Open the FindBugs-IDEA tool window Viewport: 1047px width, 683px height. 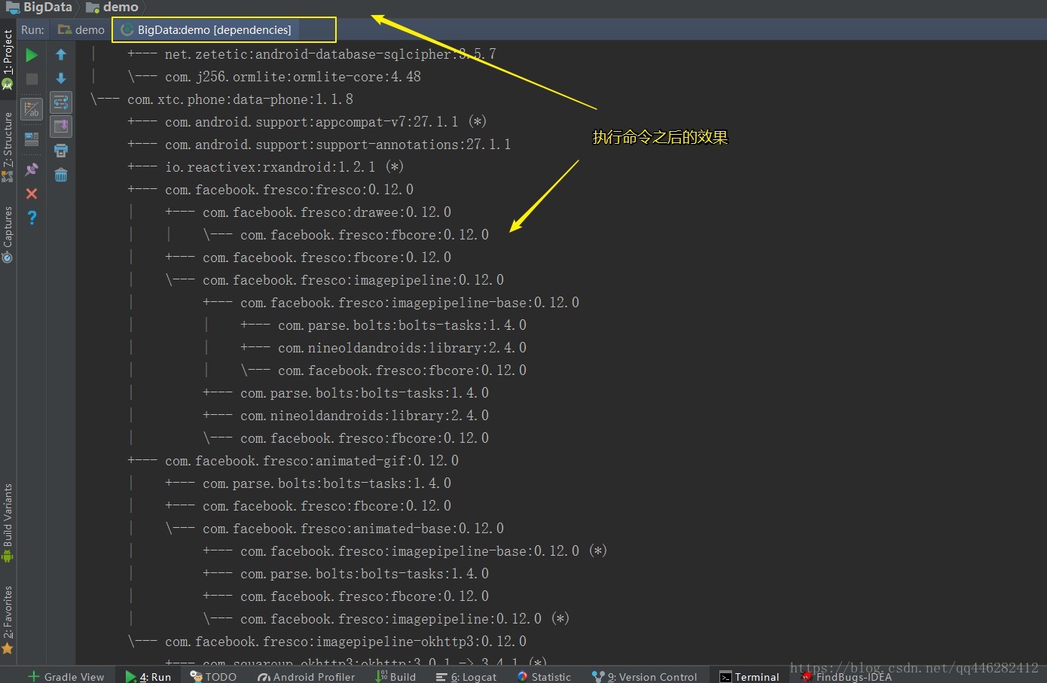point(847,676)
